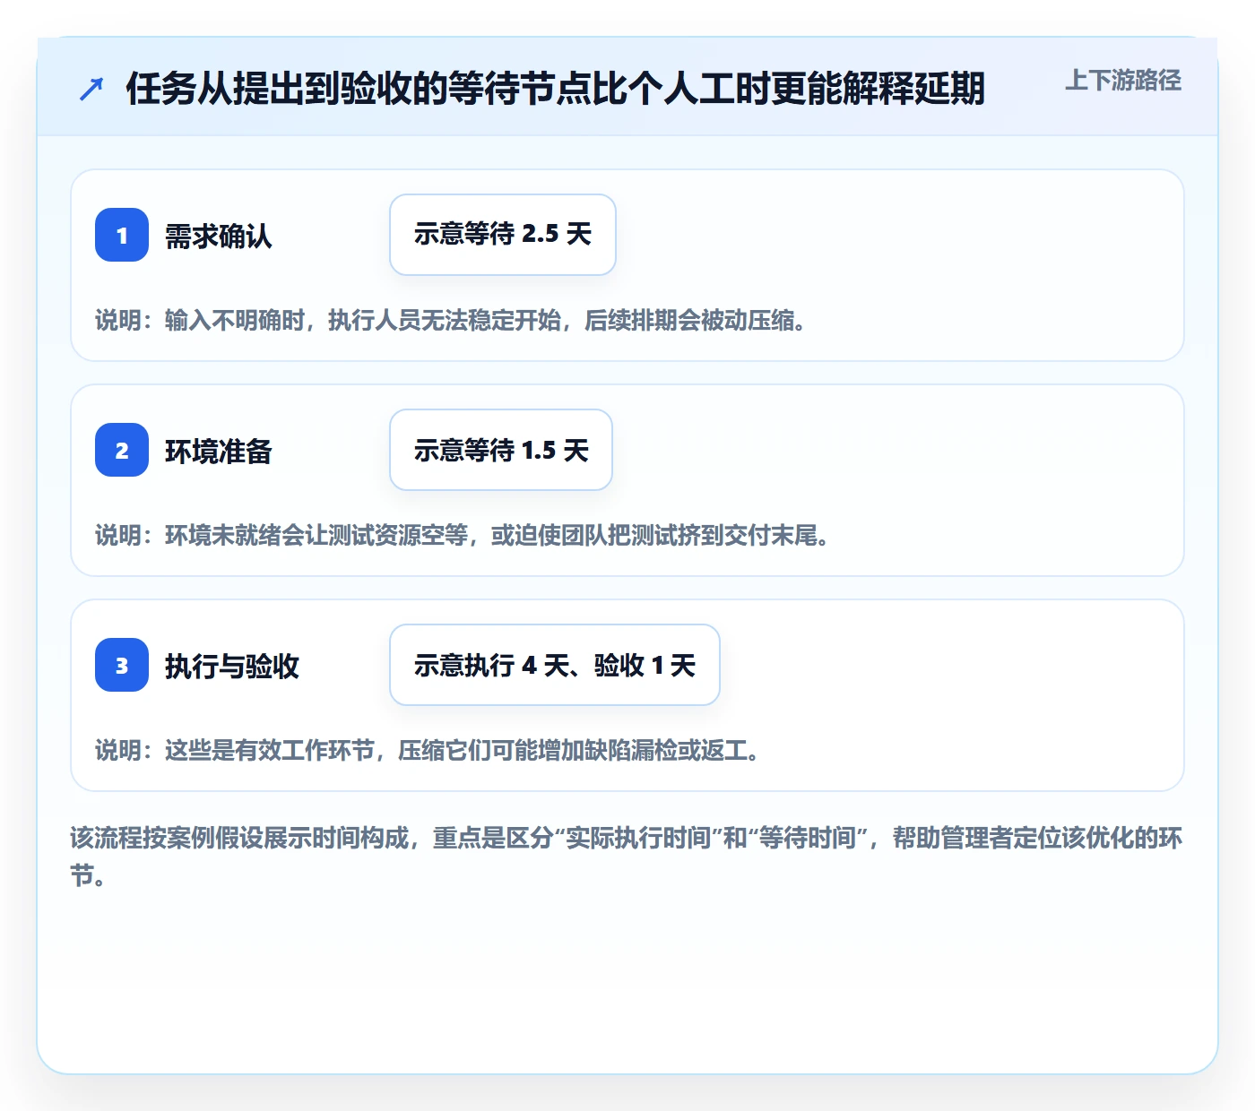Screen dimensions: 1255x1111
Task: Select the step 3 number badge
Action: (122, 665)
